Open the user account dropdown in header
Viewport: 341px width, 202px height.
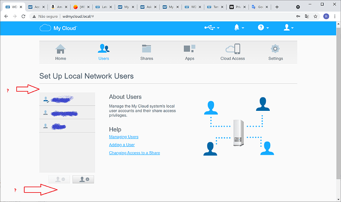[x=289, y=28]
